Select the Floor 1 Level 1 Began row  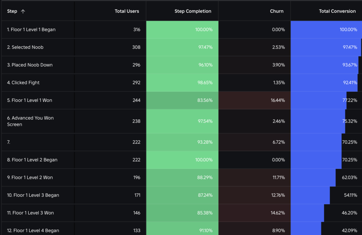(31, 30)
